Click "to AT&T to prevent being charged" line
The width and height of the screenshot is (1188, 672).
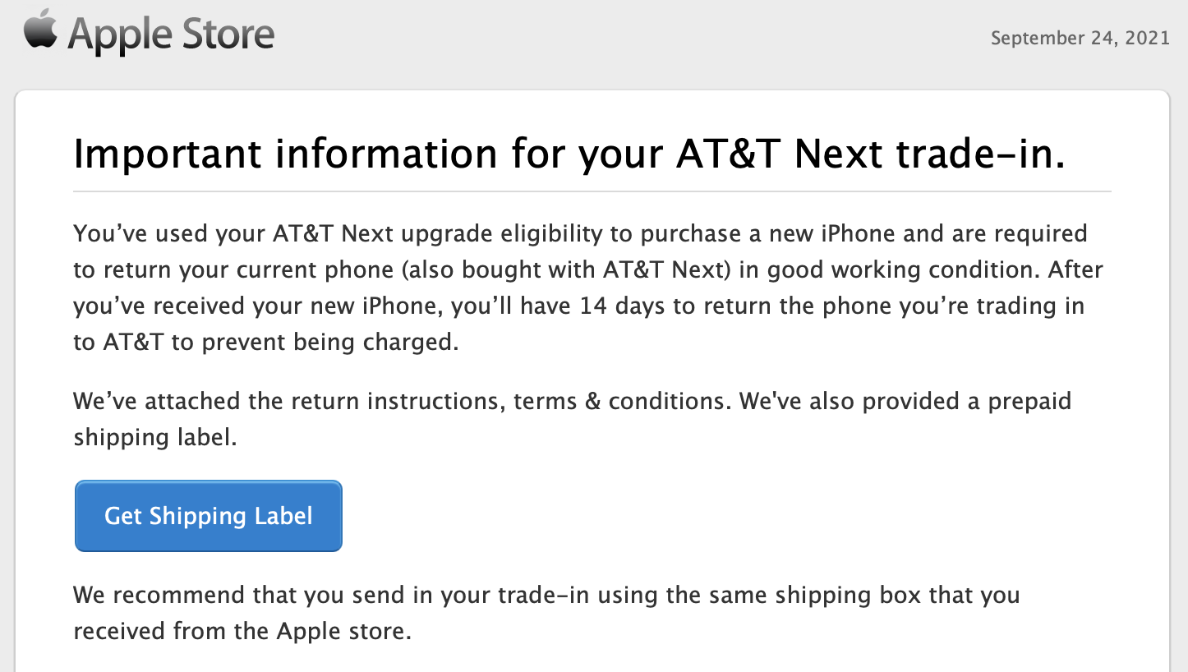(265, 343)
